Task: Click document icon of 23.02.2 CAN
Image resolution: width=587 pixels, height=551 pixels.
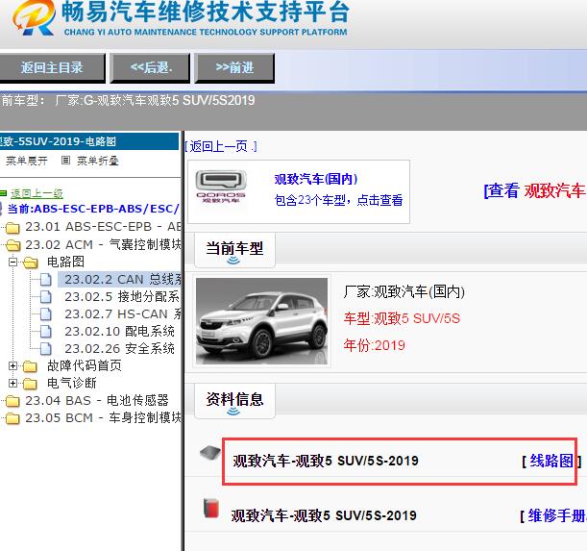Action: (46, 279)
